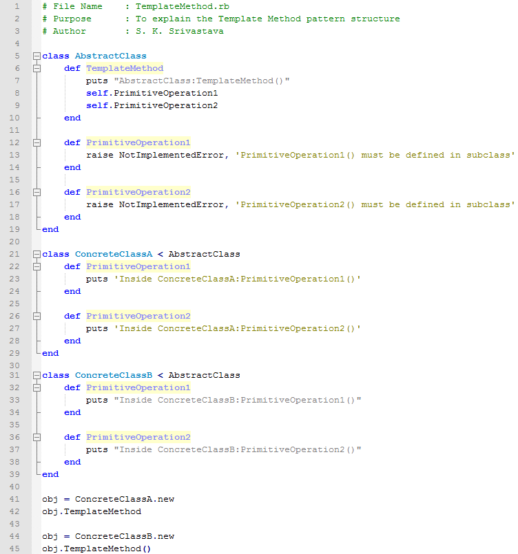Collapse fold marker on line 12
The image size is (518, 554).
(x=37, y=142)
